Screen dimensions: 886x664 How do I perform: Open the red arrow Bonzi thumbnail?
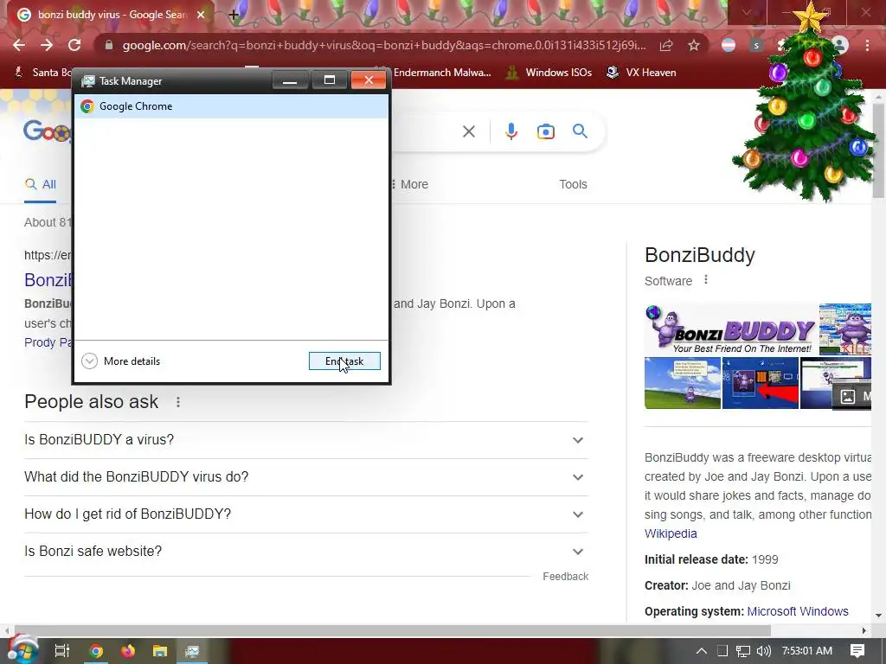click(x=760, y=382)
